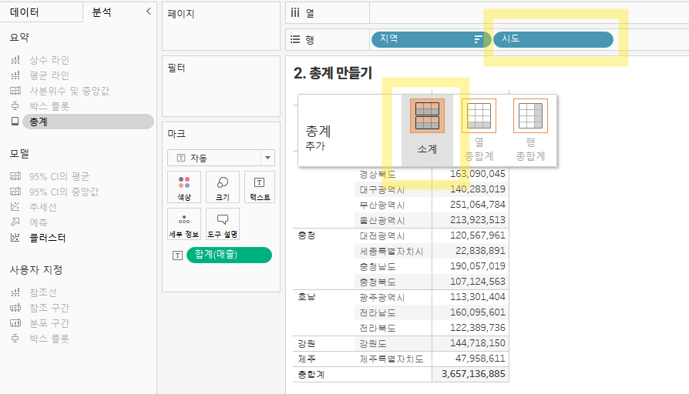Click the 지역 pill on the rows shelf
This screenshot has height=394, width=689.
pos(431,39)
